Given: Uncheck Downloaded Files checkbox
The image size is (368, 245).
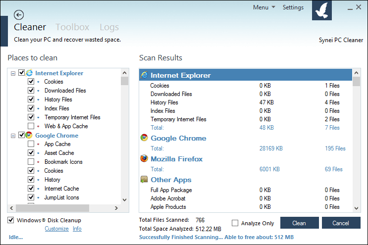Looking at the screenshot, I should click(31, 91).
